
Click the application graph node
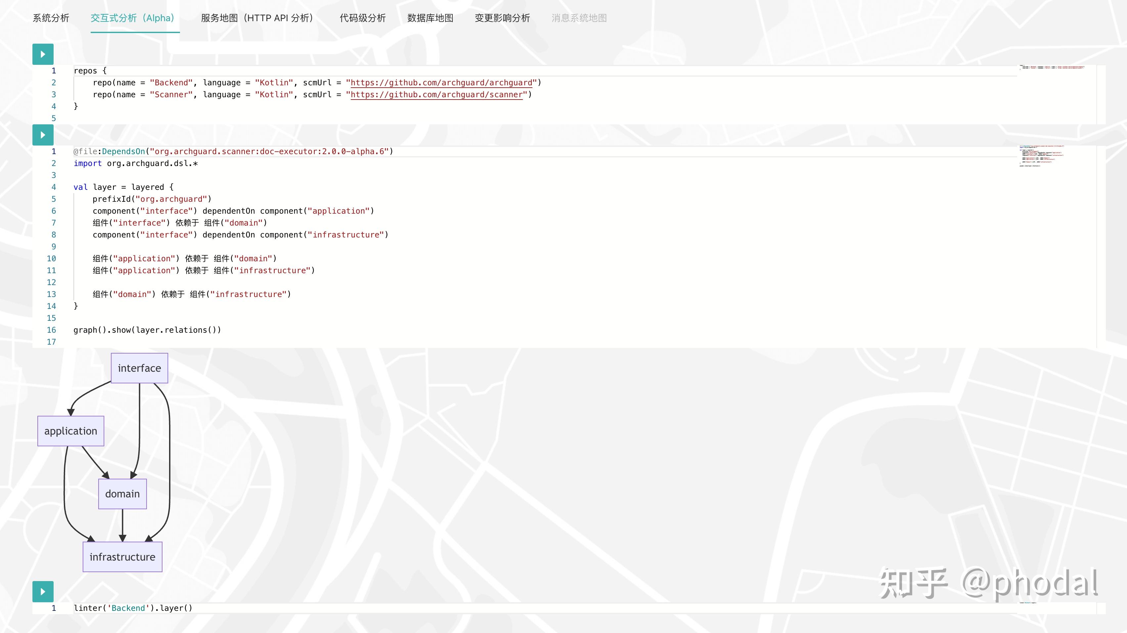(70, 431)
